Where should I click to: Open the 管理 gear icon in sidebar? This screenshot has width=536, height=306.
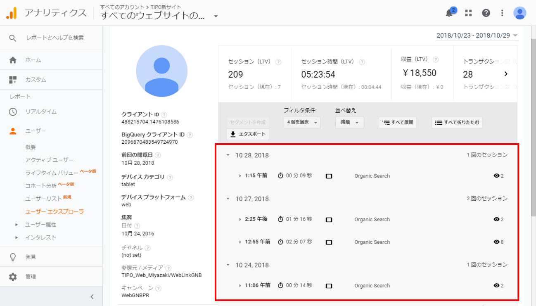(13, 277)
